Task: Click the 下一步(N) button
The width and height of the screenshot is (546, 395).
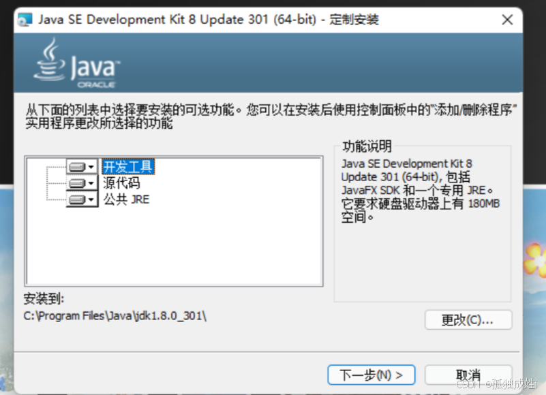Action: click(x=371, y=375)
